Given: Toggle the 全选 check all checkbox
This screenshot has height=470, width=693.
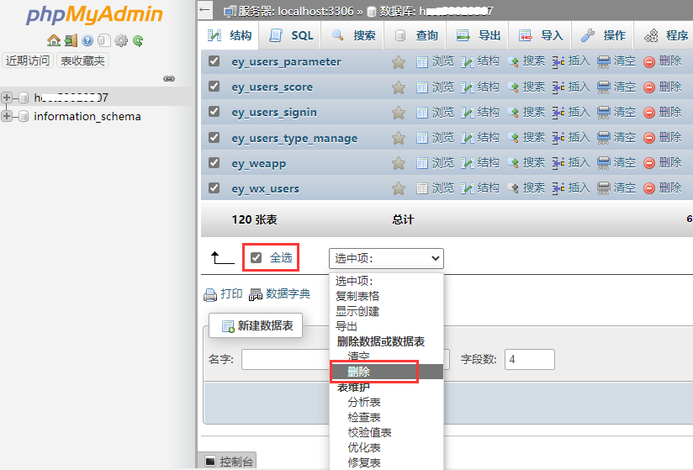Looking at the screenshot, I should [x=256, y=257].
